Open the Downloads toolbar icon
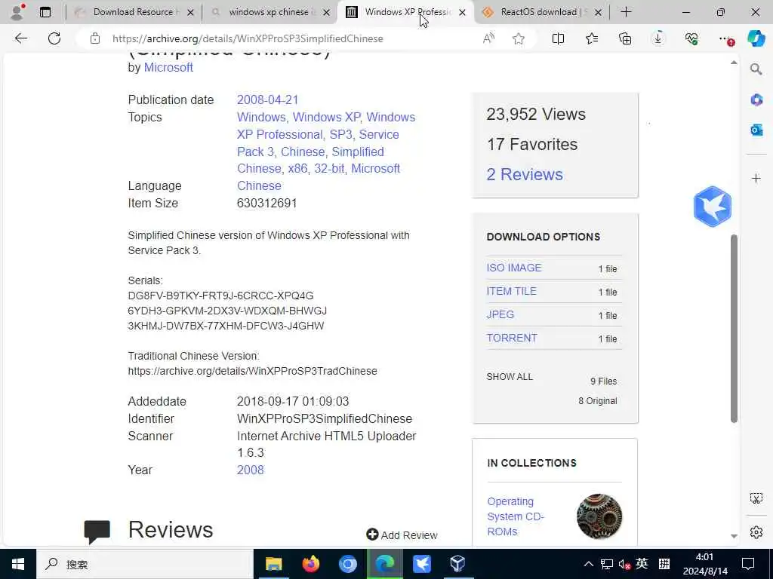This screenshot has width=773, height=579. (658, 38)
